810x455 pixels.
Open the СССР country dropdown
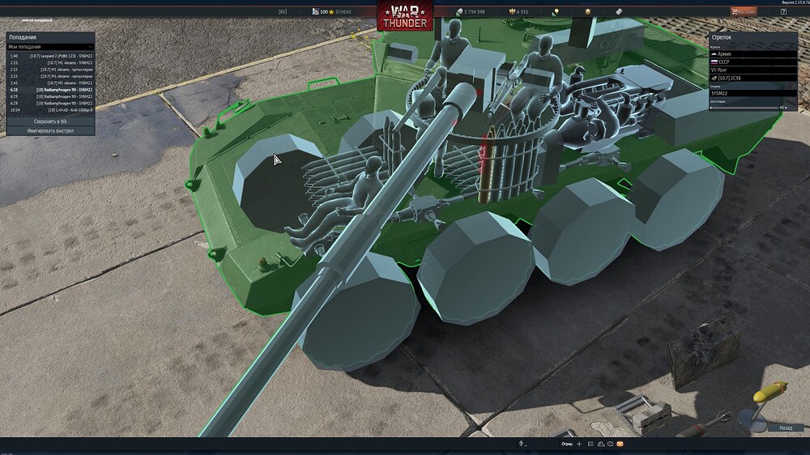click(x=752, y=62)
